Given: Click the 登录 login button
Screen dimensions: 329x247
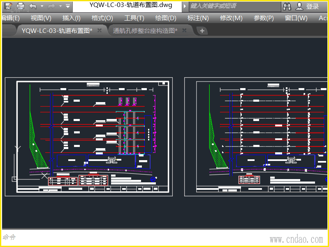Looking at the screenshot, I should pos(313,6).
